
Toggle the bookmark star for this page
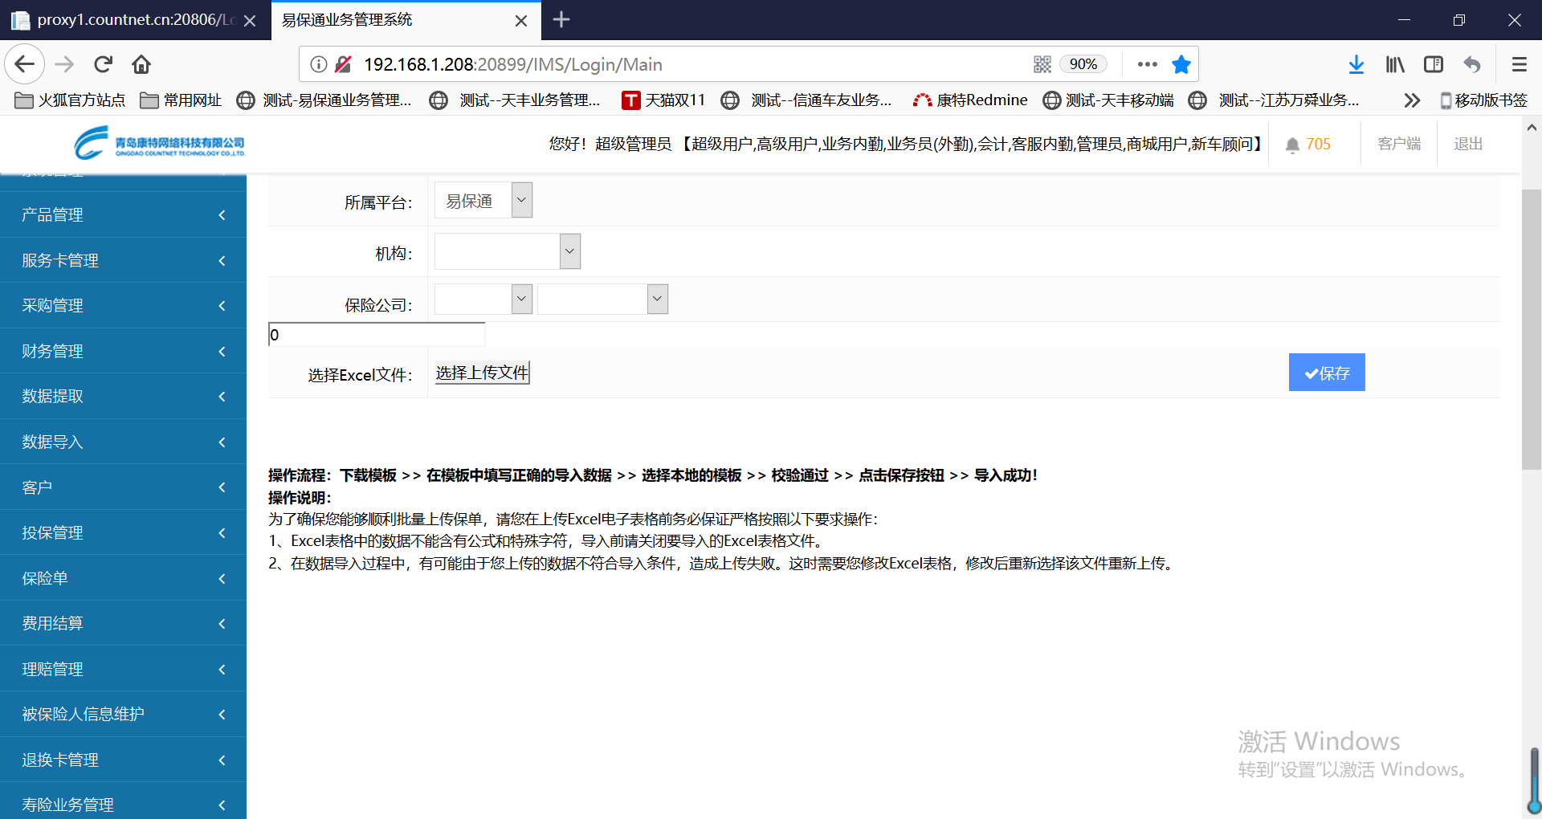[x=1181, y=64]
